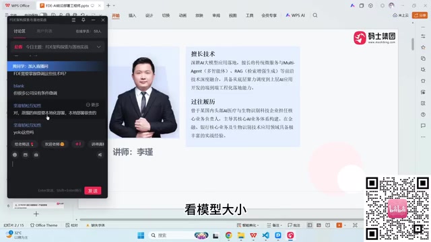Click the horizontal scrollbar under slide
Viewport: 431px width, 242px height.
(222, 220)
